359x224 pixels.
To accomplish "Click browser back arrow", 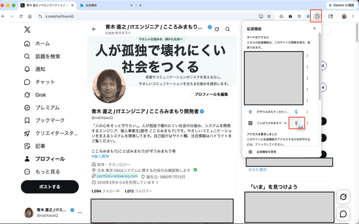I will click(x=3, y=16).
